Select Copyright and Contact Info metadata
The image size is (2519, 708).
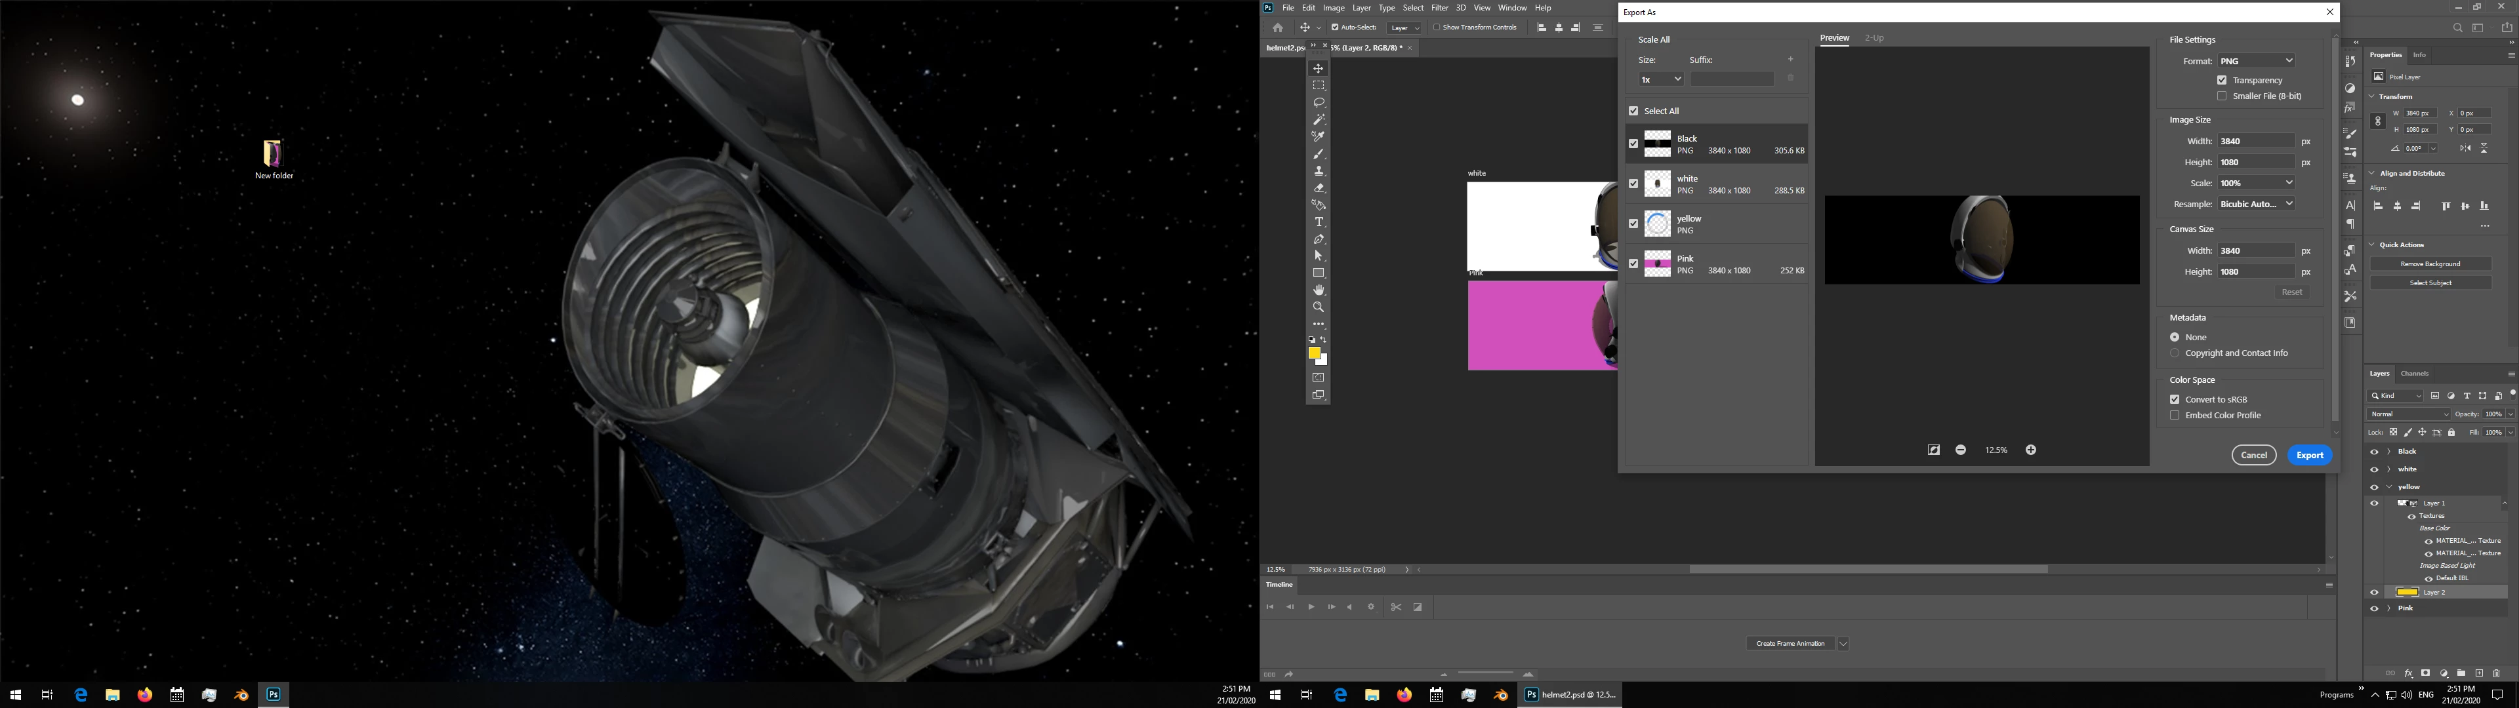pos(2175,353)
